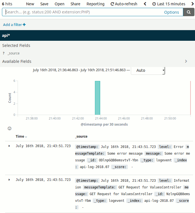Screen dimensions: 195x213
Task: Click the Options link in search bar
Action: 171,12
